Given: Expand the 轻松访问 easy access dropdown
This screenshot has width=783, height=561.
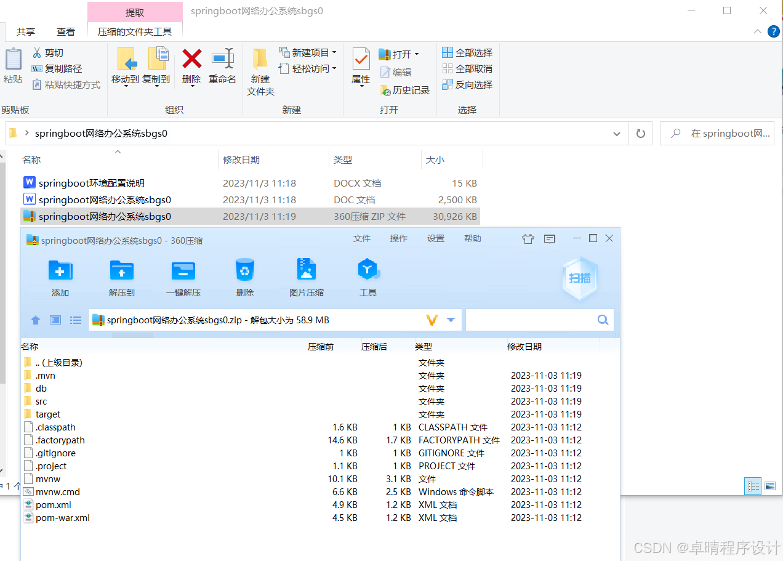Looking at the screenshot, I should (334, 69).
